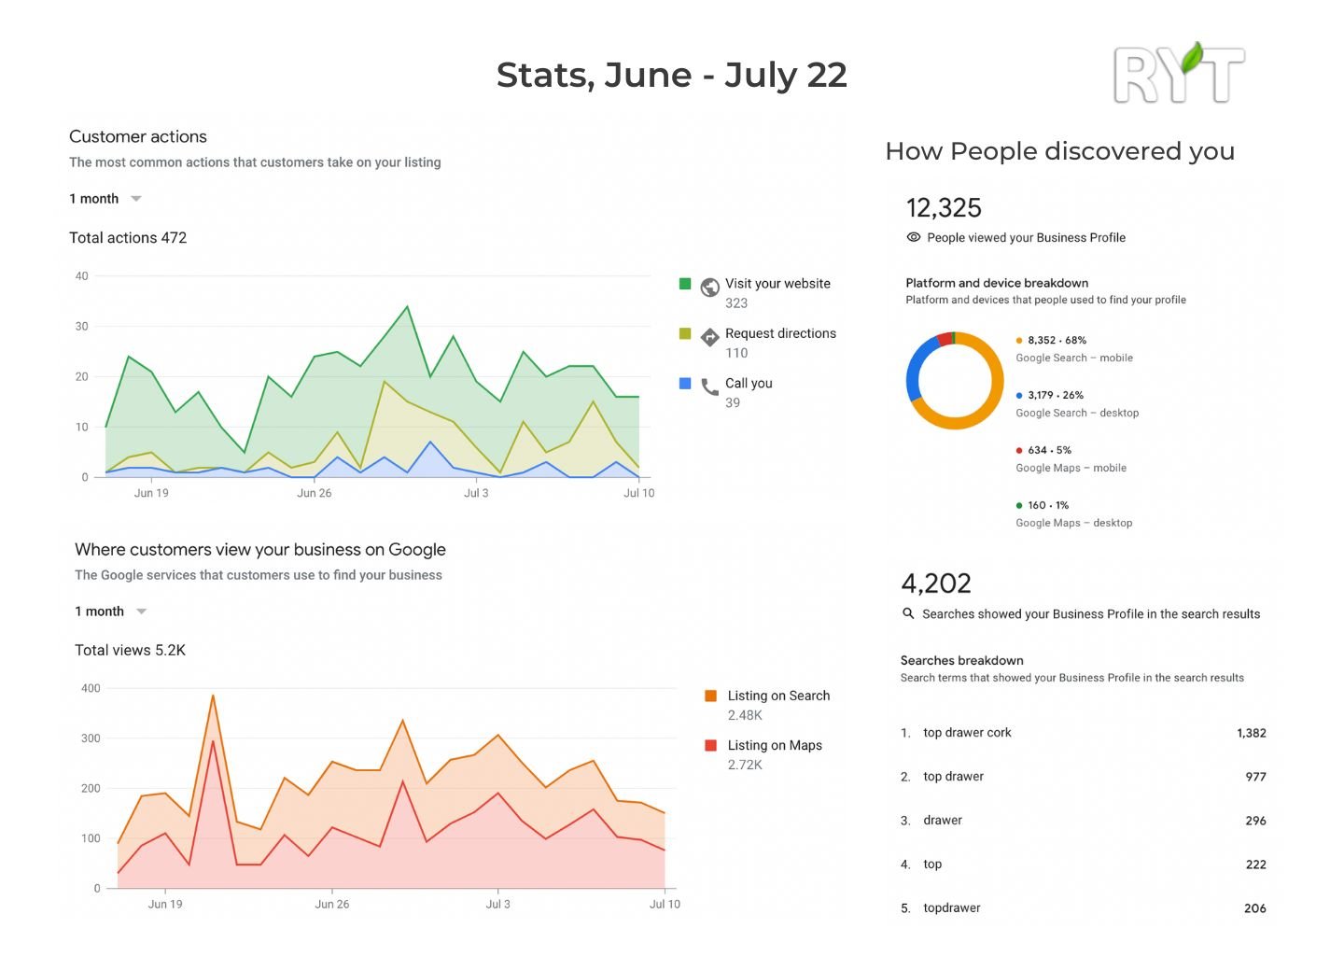The width and height of the screenshot is (1344, 956).
Task: Click the Request directions arrow icon
Action: coord(709,337)
